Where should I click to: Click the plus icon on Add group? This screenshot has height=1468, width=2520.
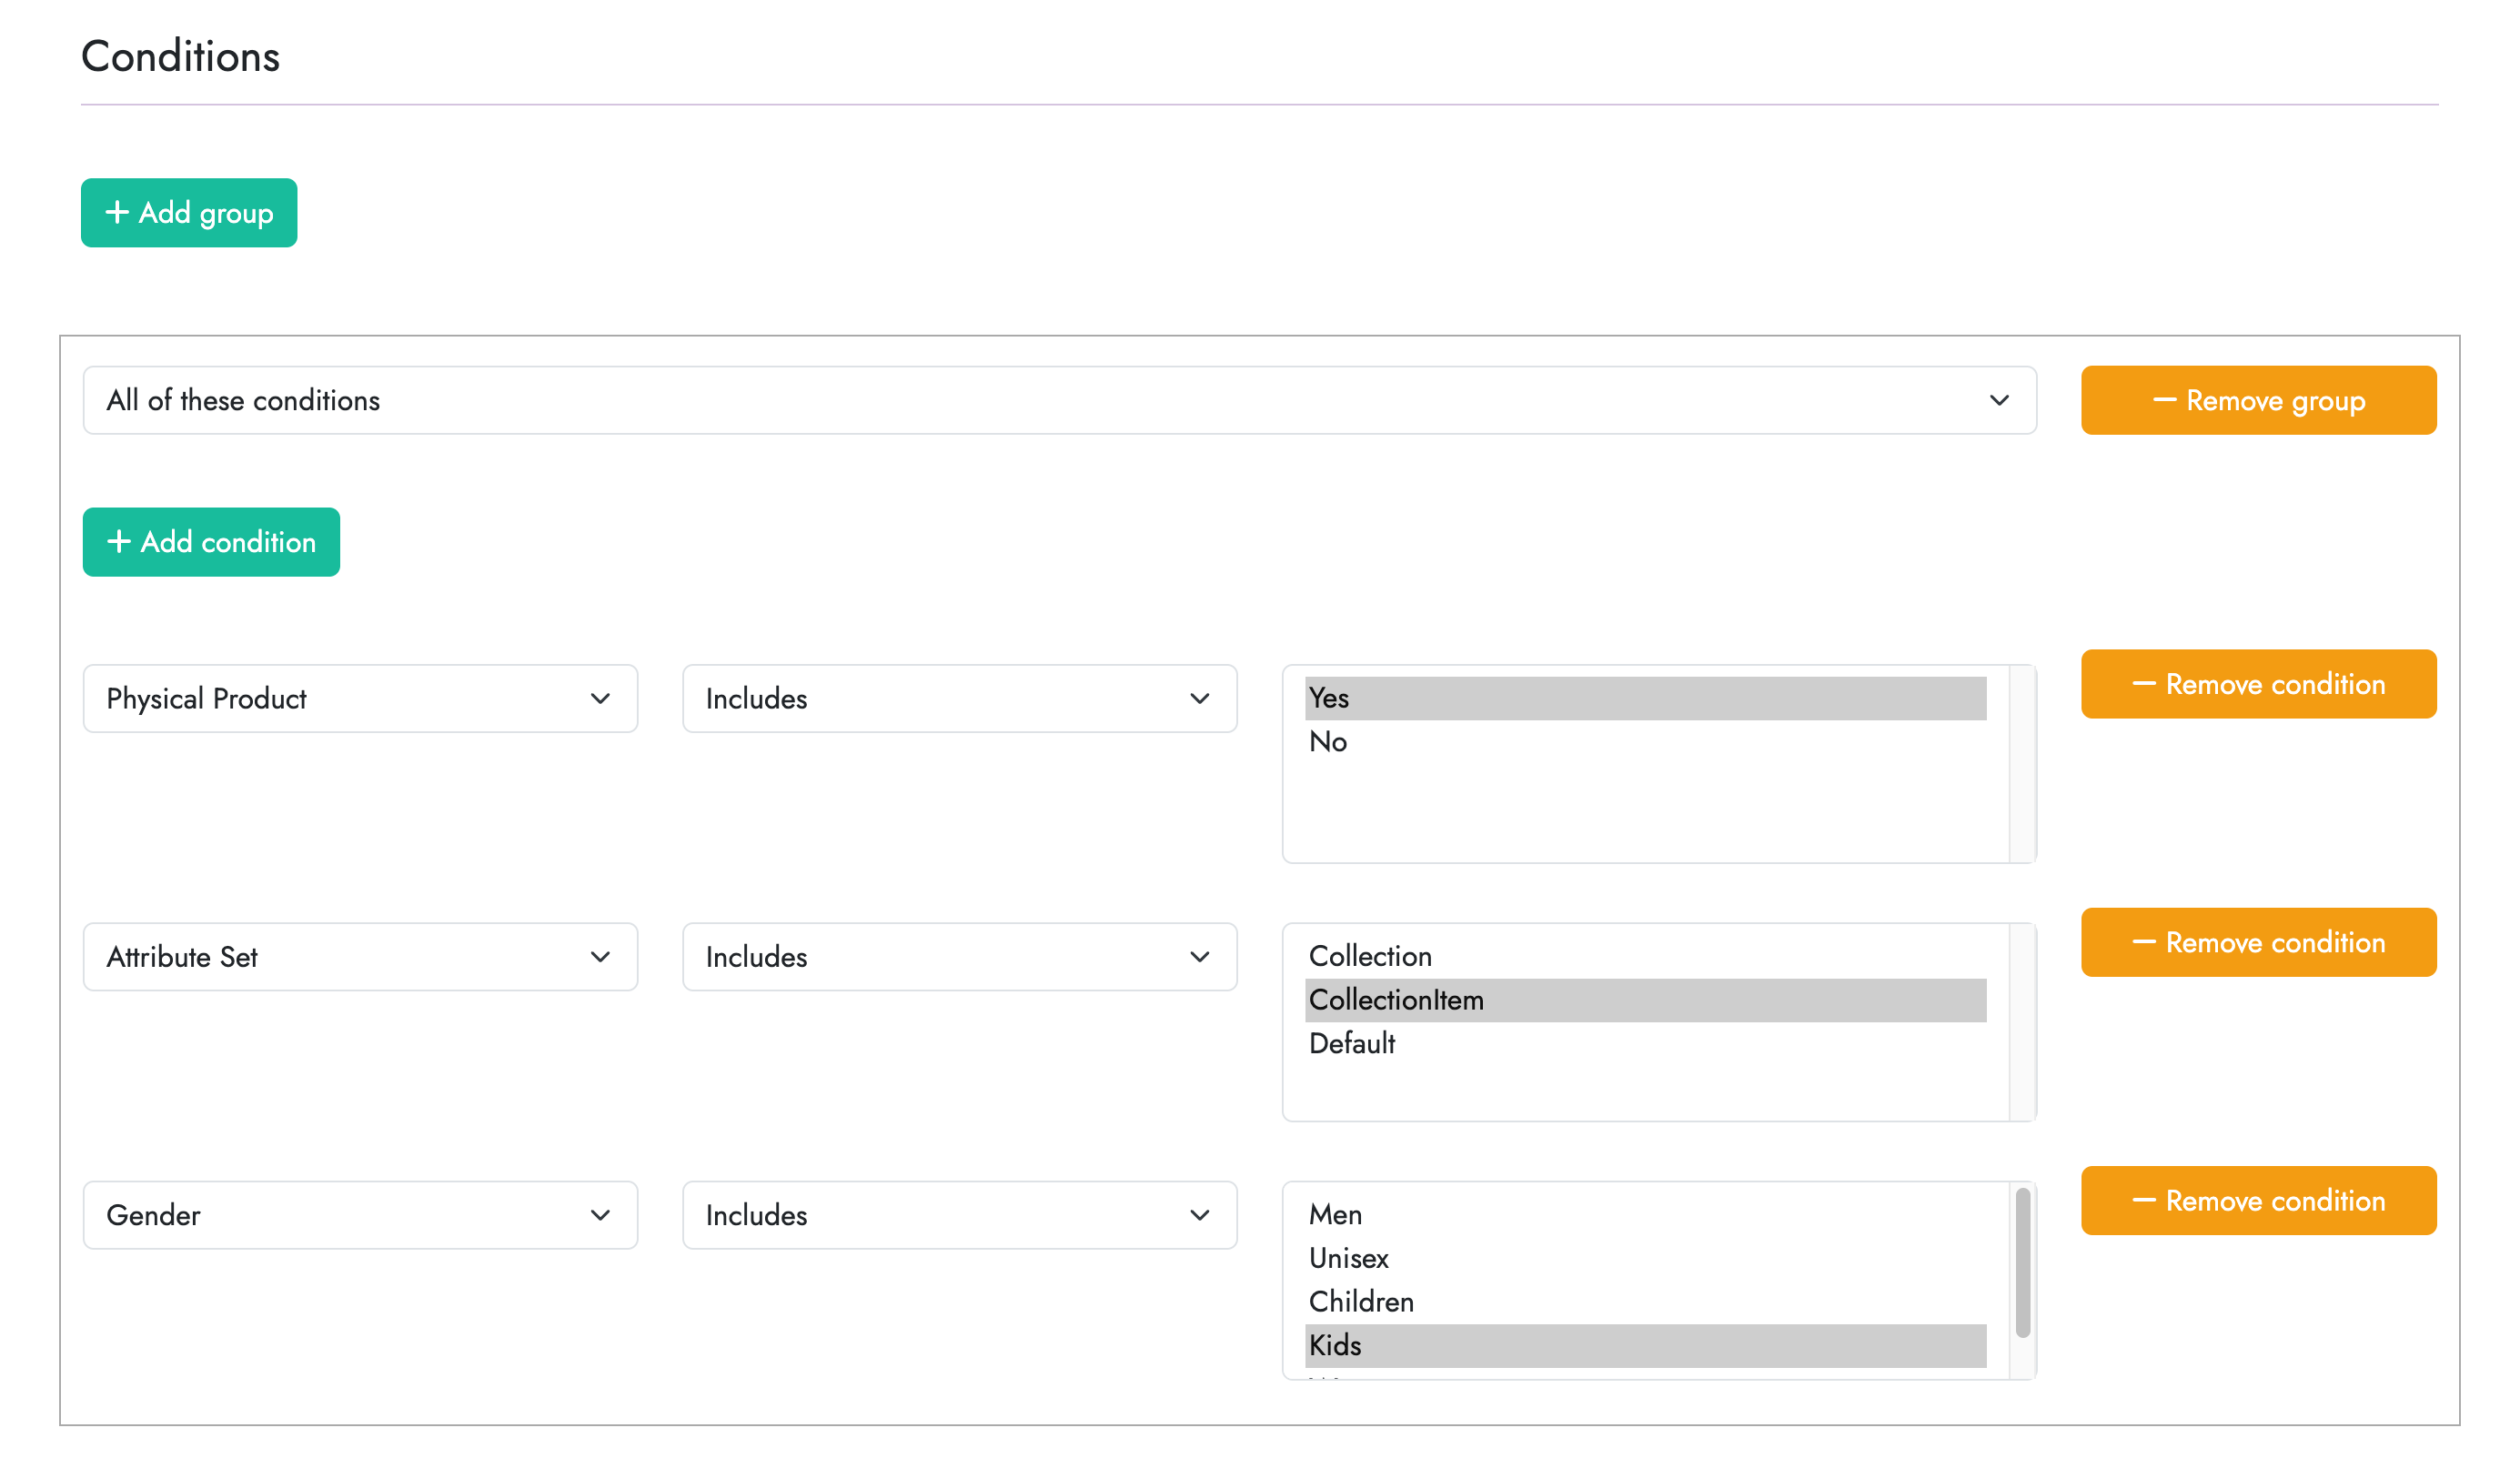click(118, 212)
